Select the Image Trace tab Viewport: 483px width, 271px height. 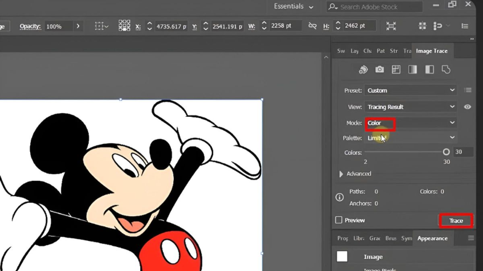click(x=432, y=51)
